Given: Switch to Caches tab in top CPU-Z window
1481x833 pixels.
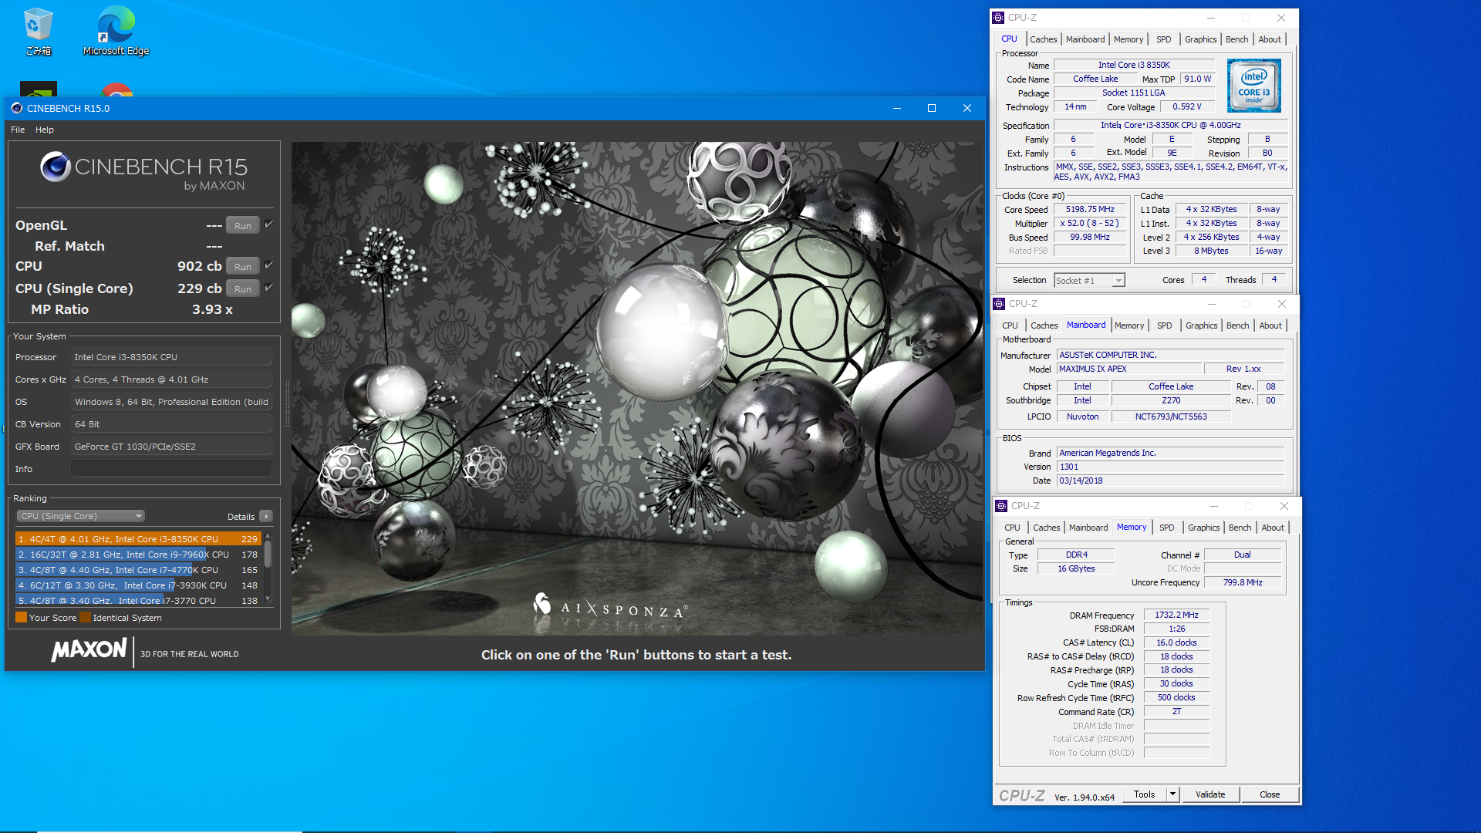Looking at the screenshot, I should point(1043,39).
